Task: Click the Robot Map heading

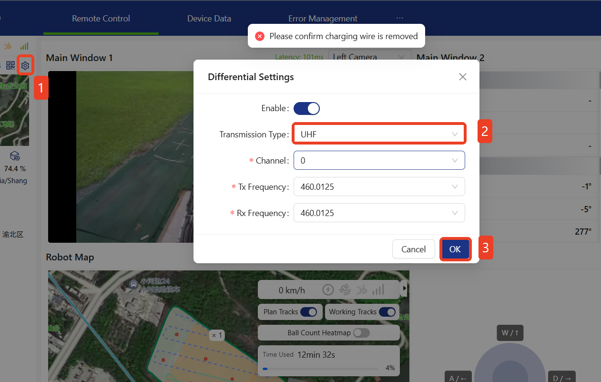Action: coord(70,257)
